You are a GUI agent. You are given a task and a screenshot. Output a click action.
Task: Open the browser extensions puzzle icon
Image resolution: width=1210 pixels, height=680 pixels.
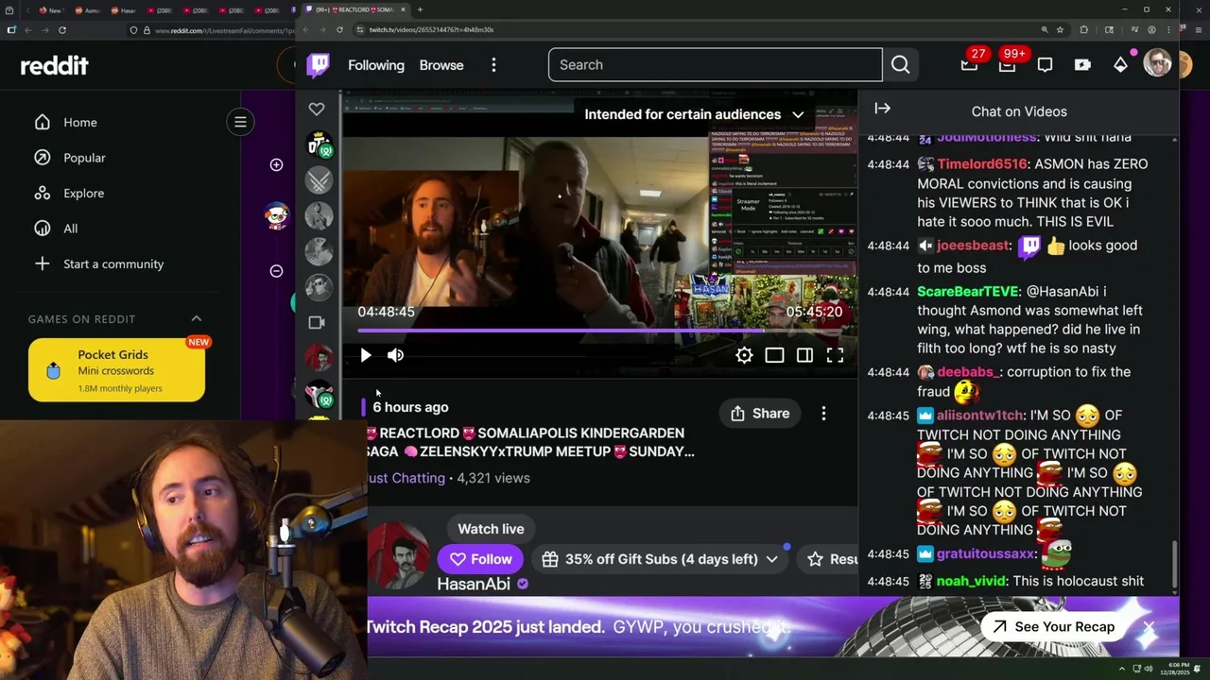tap(1084, 30)
